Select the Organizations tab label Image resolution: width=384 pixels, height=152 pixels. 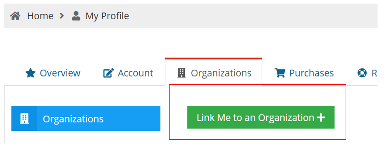tap(221, 73)
